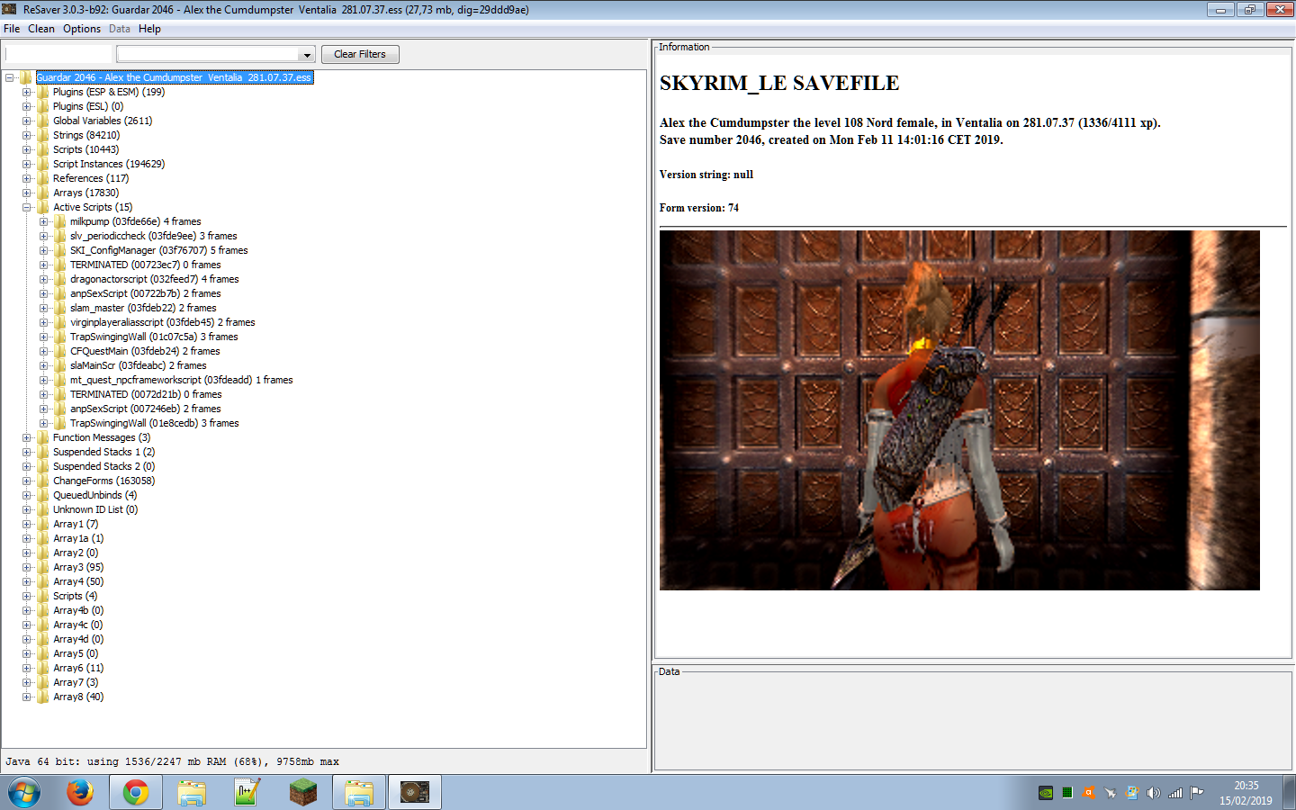This screenshot has height=810, width=1296.
Task: Expand the TERMINATED (00723ec7) node
Action: tap(43, 265)
